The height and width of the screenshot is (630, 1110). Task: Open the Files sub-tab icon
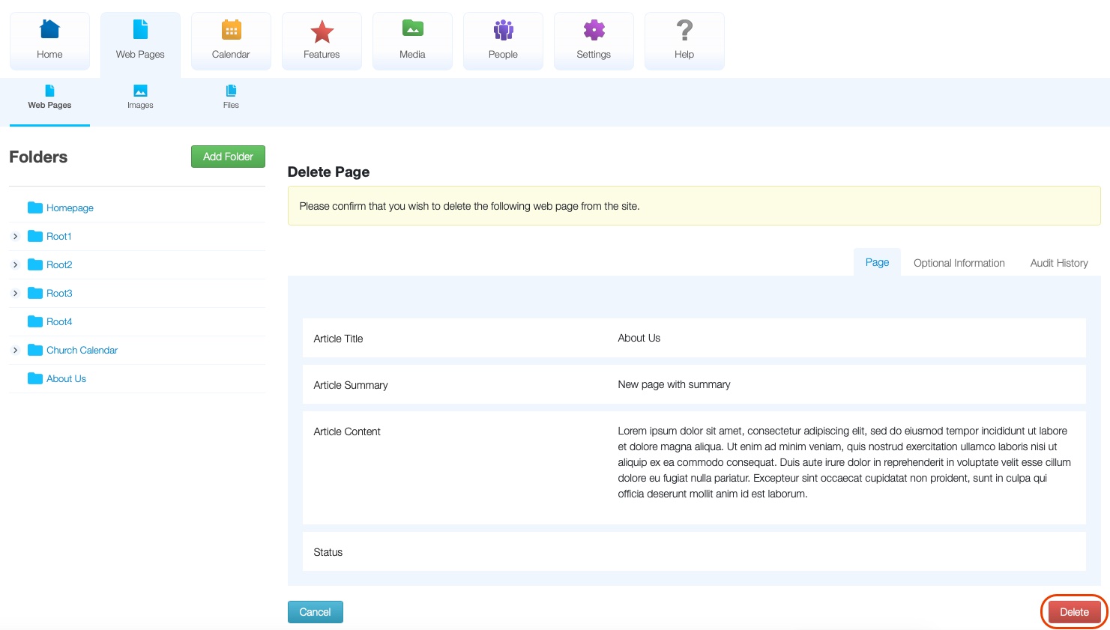click(231, 91)
